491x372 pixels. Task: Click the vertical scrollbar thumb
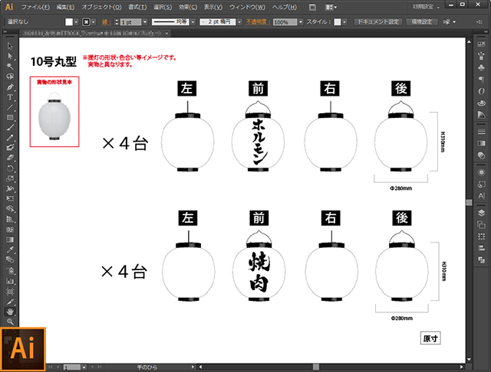click(469, 202)
